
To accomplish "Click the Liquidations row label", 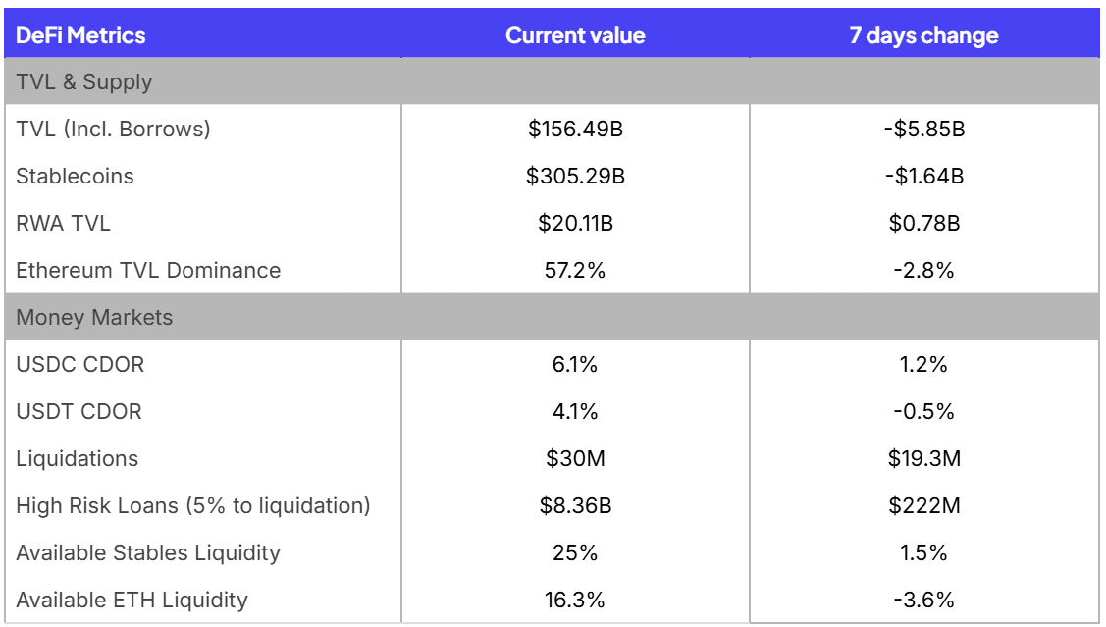I will pos(77,459).
